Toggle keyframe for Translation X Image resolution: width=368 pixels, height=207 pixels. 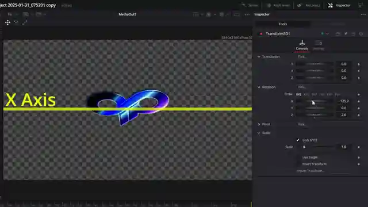(359, 64)
